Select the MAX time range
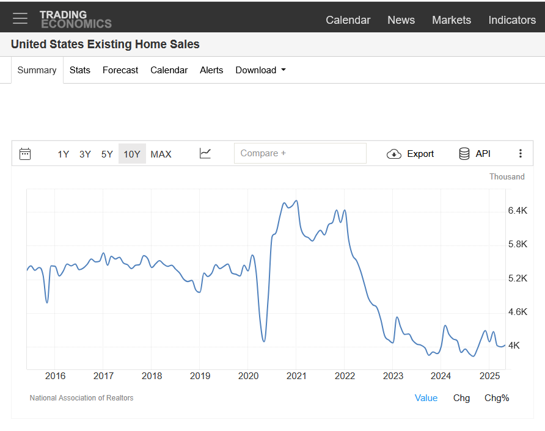This screenshot has width=545, height=431. [161, 154]
